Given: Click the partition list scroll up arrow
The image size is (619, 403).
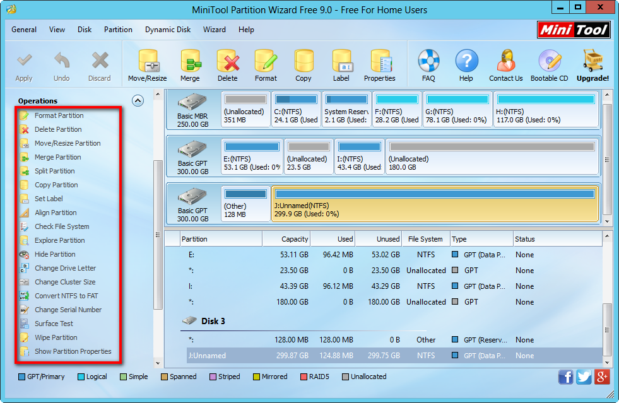Looking at the screenshot, I should (x=607, y=236).
